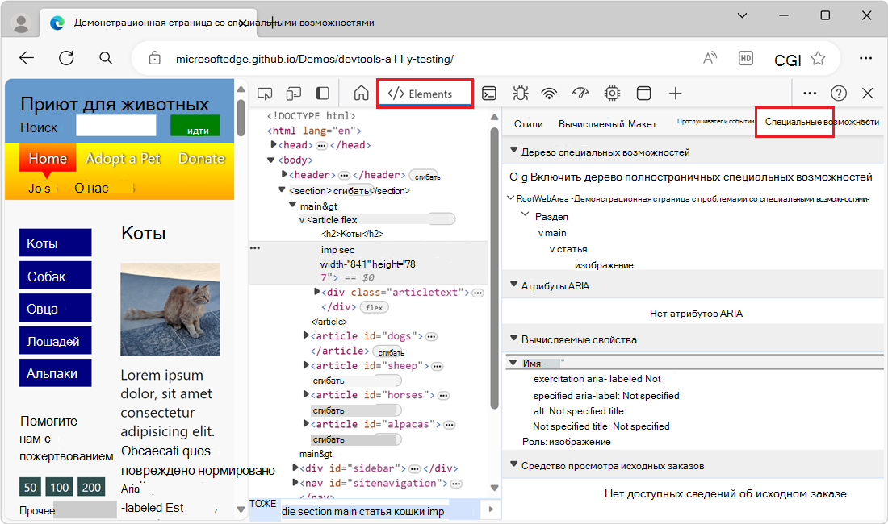Open the Adopt a Pet link
Image resolution: width=888 pixels, height=524 pixels.
(123, 158)
